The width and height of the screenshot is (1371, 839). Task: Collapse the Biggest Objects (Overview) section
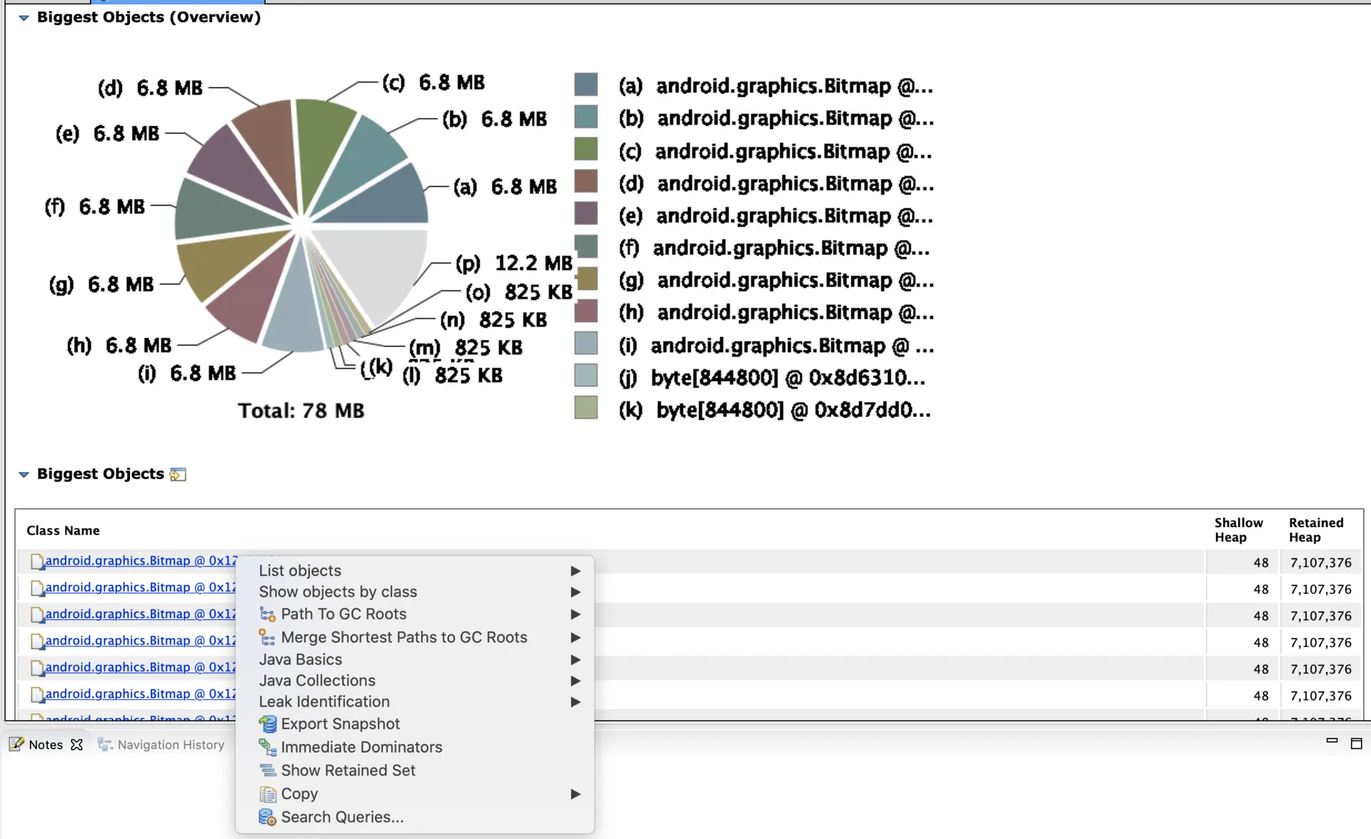click(x=24, y=18)
